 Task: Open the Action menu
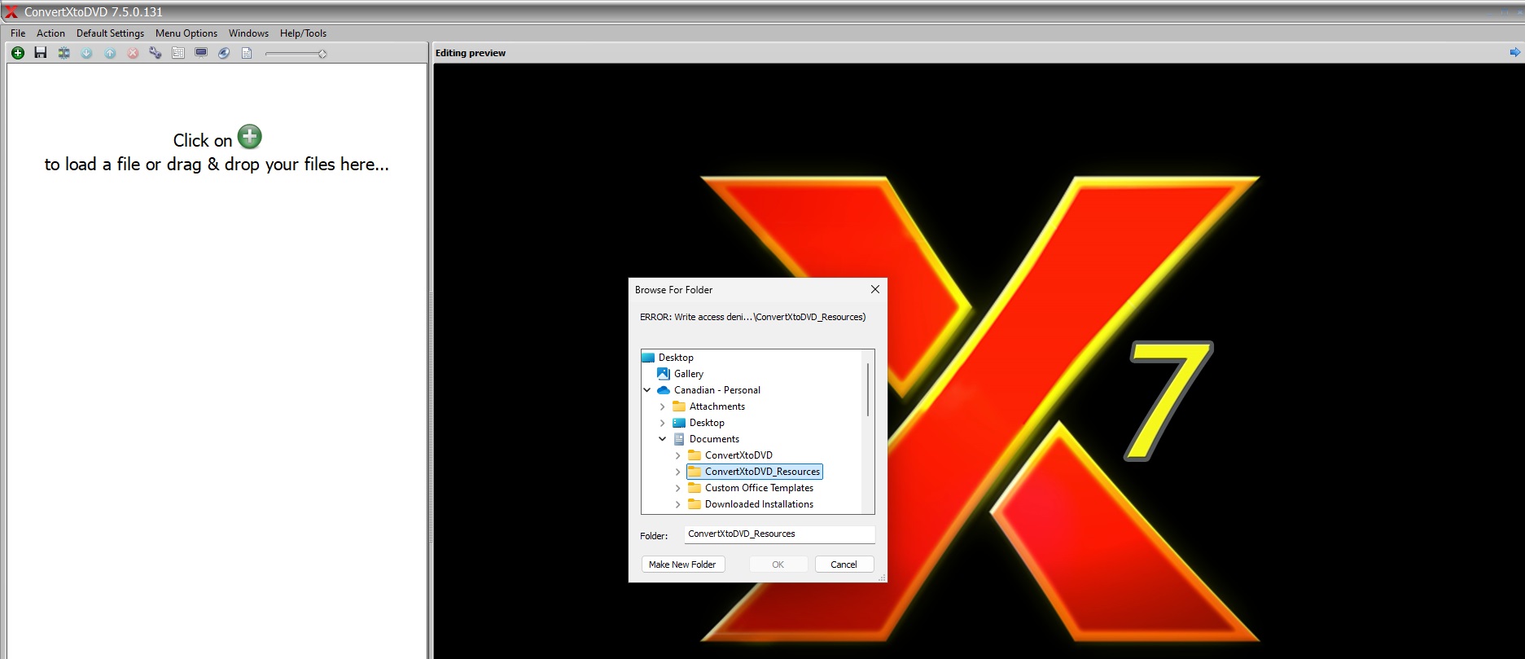click(x=50, y=33)
